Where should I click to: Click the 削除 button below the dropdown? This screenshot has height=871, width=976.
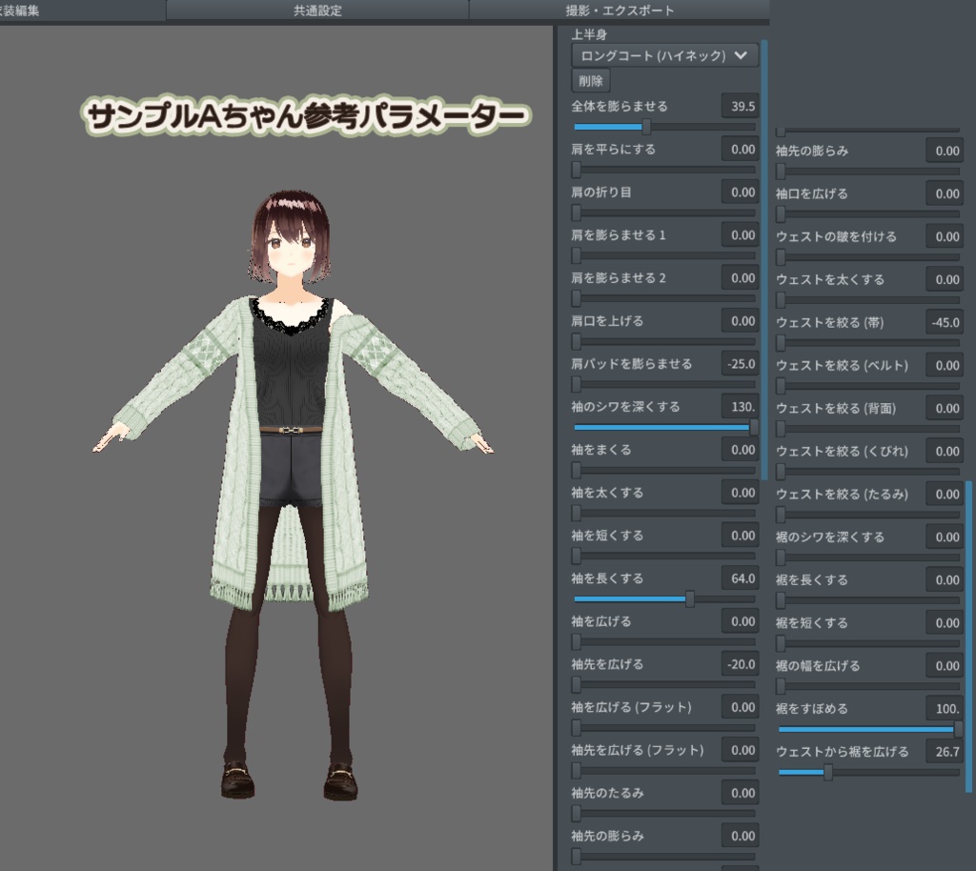click(x=591, y=81)
